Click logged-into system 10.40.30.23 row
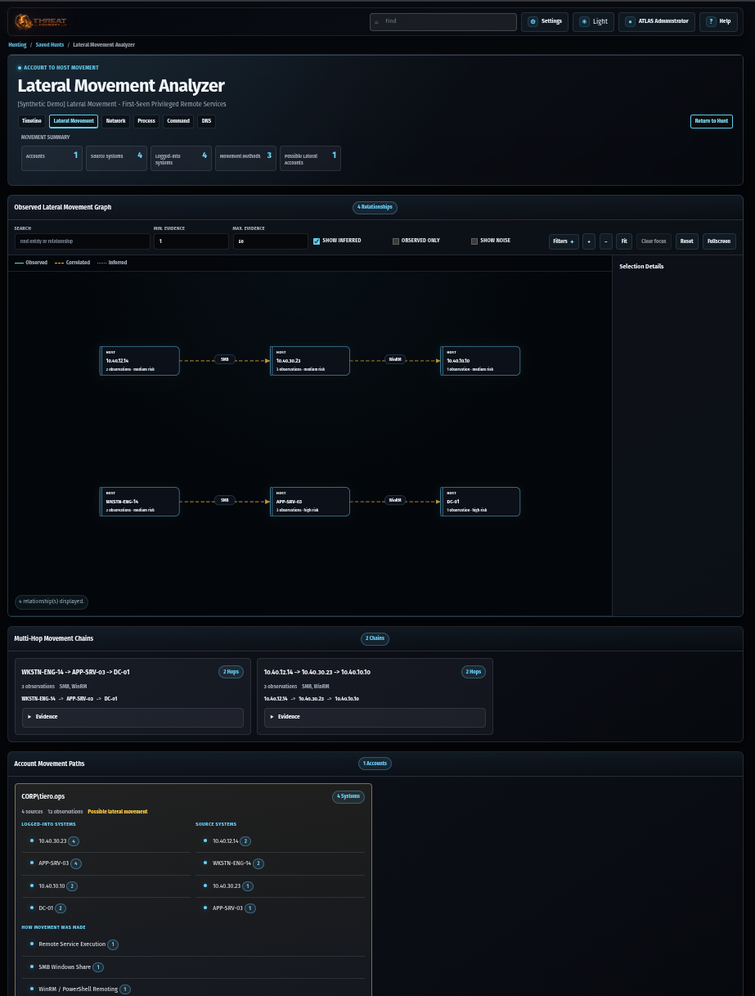This screenshot has height=996, width=755. 106,841
